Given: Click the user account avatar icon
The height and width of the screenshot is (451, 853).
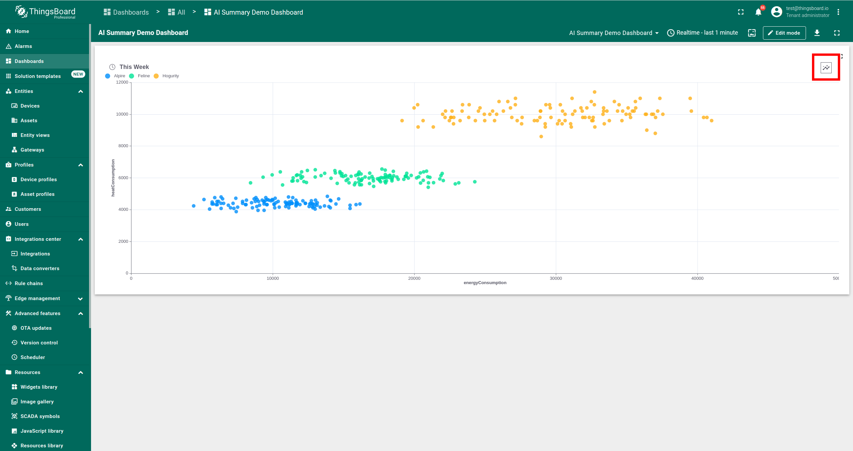Looking at the screenshot, I should (776, 12).
